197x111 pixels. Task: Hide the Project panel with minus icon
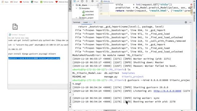[x=97, y=1]
